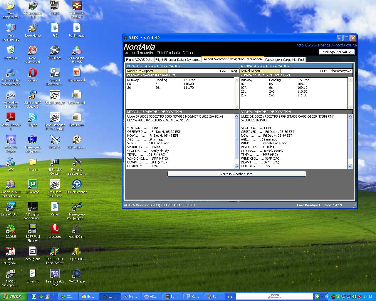Click up arrow of arrival weather scrollbar

point(350,116)
